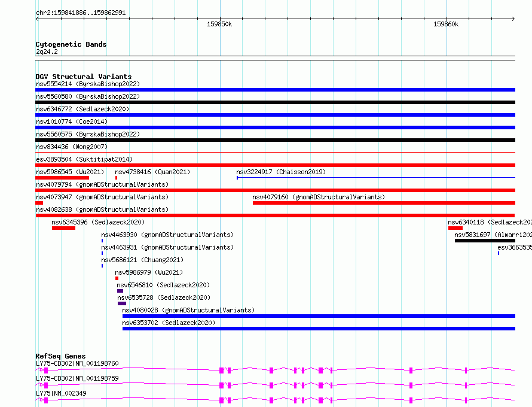Open nsv4738416 (Quan2021) variant label
Screen dimensions: 532x407
pyautogui.click(x=152, y=172)
